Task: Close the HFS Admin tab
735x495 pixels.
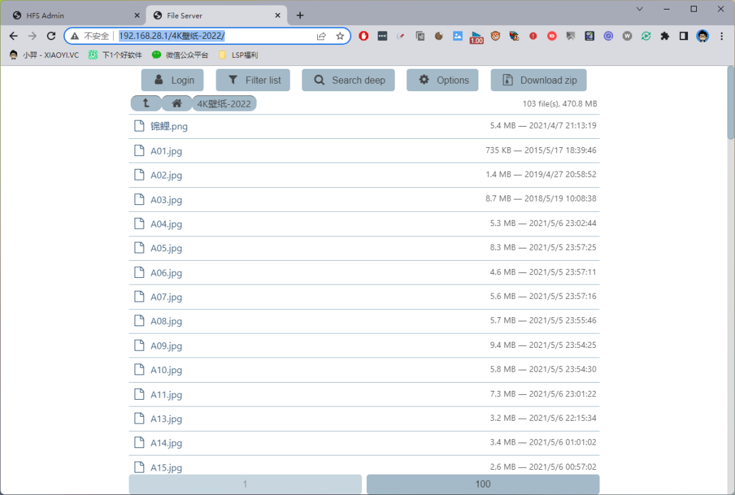Action: 137,16
